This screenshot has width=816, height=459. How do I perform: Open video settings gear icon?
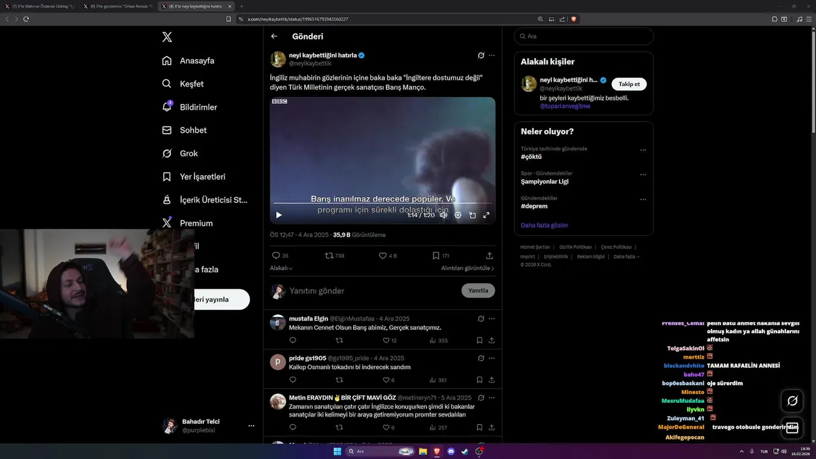(458, 215)
